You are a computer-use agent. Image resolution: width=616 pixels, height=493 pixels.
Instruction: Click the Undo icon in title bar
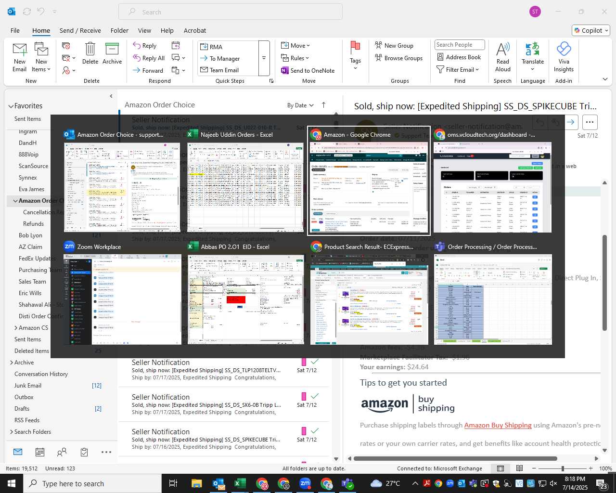point(41,12)
